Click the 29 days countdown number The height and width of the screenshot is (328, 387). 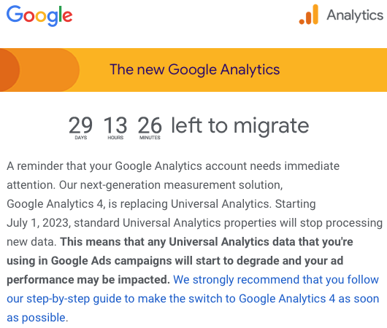click(80, 125)
